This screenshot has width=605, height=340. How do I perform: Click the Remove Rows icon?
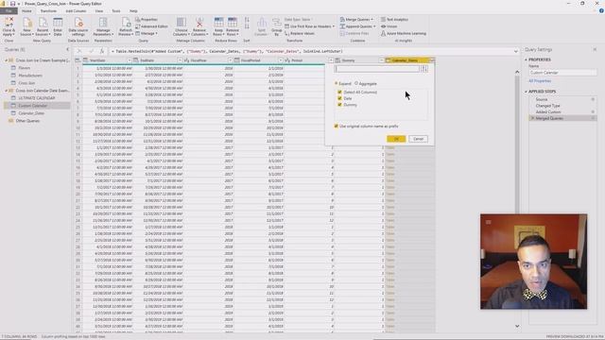[233, 26]
